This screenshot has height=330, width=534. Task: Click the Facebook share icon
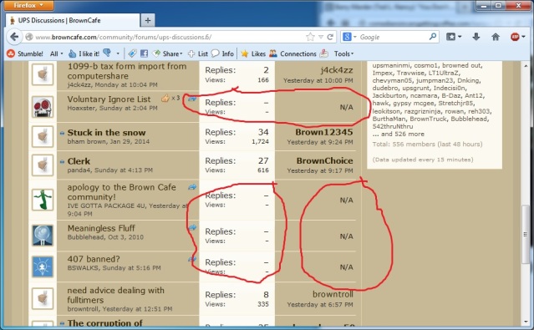tap(144, 53)
